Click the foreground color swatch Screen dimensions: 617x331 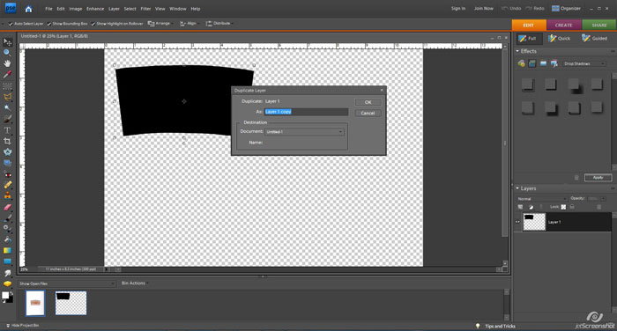(5, 295)
